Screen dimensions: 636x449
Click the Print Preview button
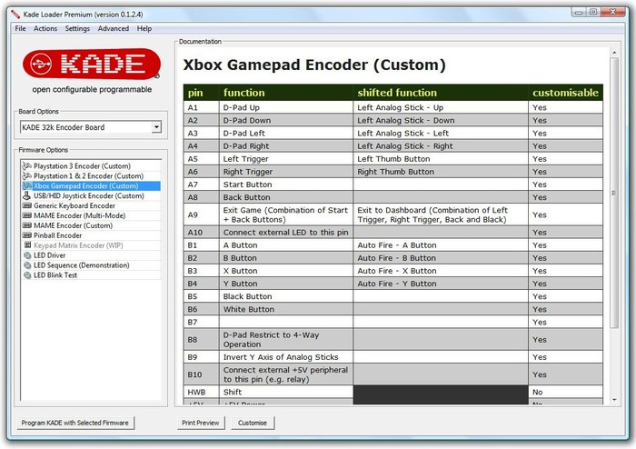[x=201, y=423]
